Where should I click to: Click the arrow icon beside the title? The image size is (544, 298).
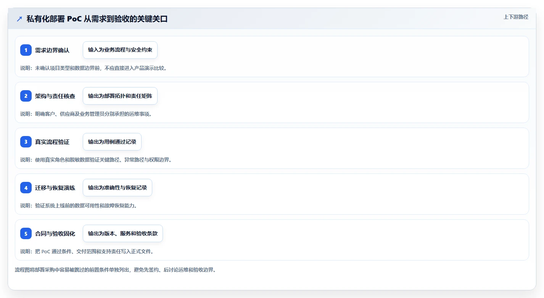click(19, 19)
